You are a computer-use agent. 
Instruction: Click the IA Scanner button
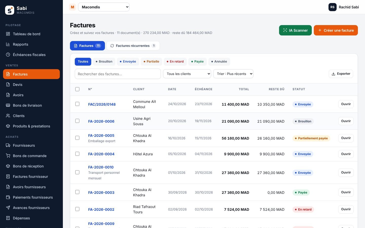[295, 30]
